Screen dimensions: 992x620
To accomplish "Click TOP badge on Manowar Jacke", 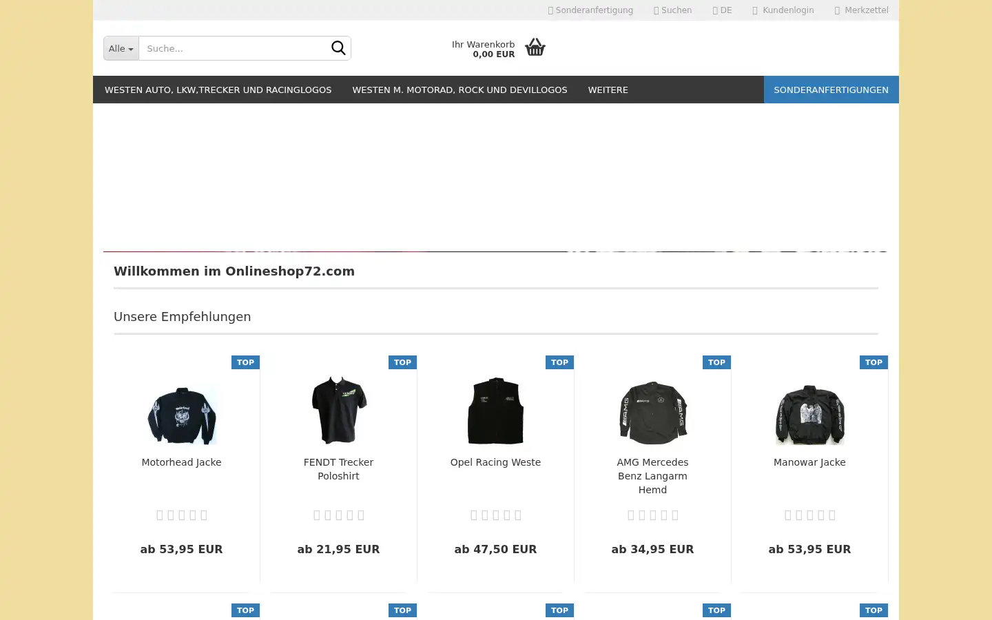I will pos(874,362).
